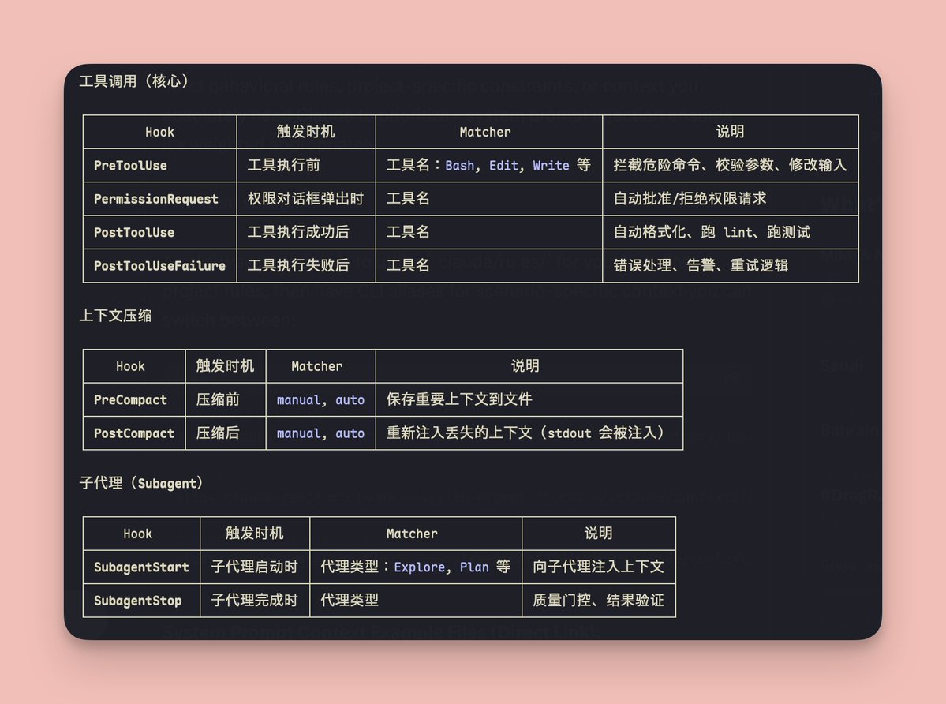Click auto in the PostCompact row
Screen dimensions: 946x704
[350, 433]
